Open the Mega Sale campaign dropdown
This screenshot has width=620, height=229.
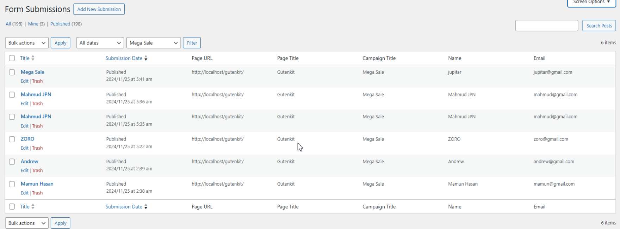pyautogui.click(x=153, y=43)
